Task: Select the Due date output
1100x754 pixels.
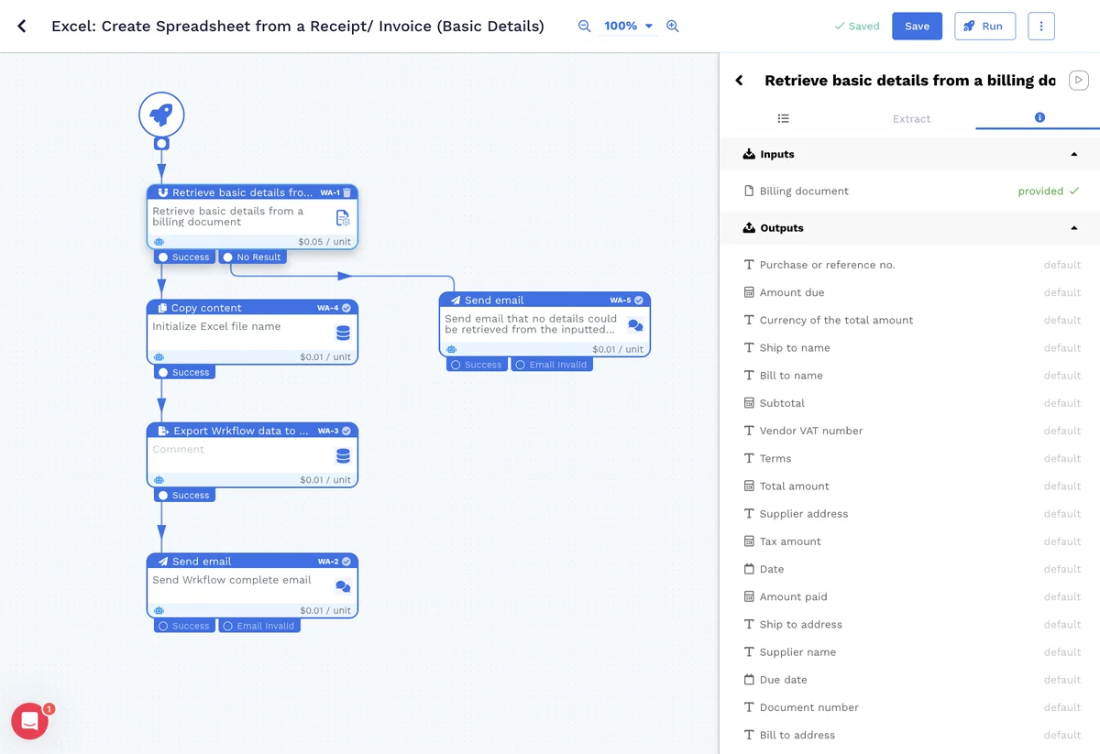Action: tap(910, 680)
